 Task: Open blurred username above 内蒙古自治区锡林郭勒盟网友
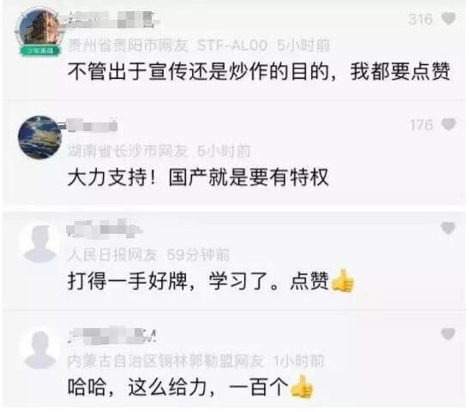(x=112, y=335)
